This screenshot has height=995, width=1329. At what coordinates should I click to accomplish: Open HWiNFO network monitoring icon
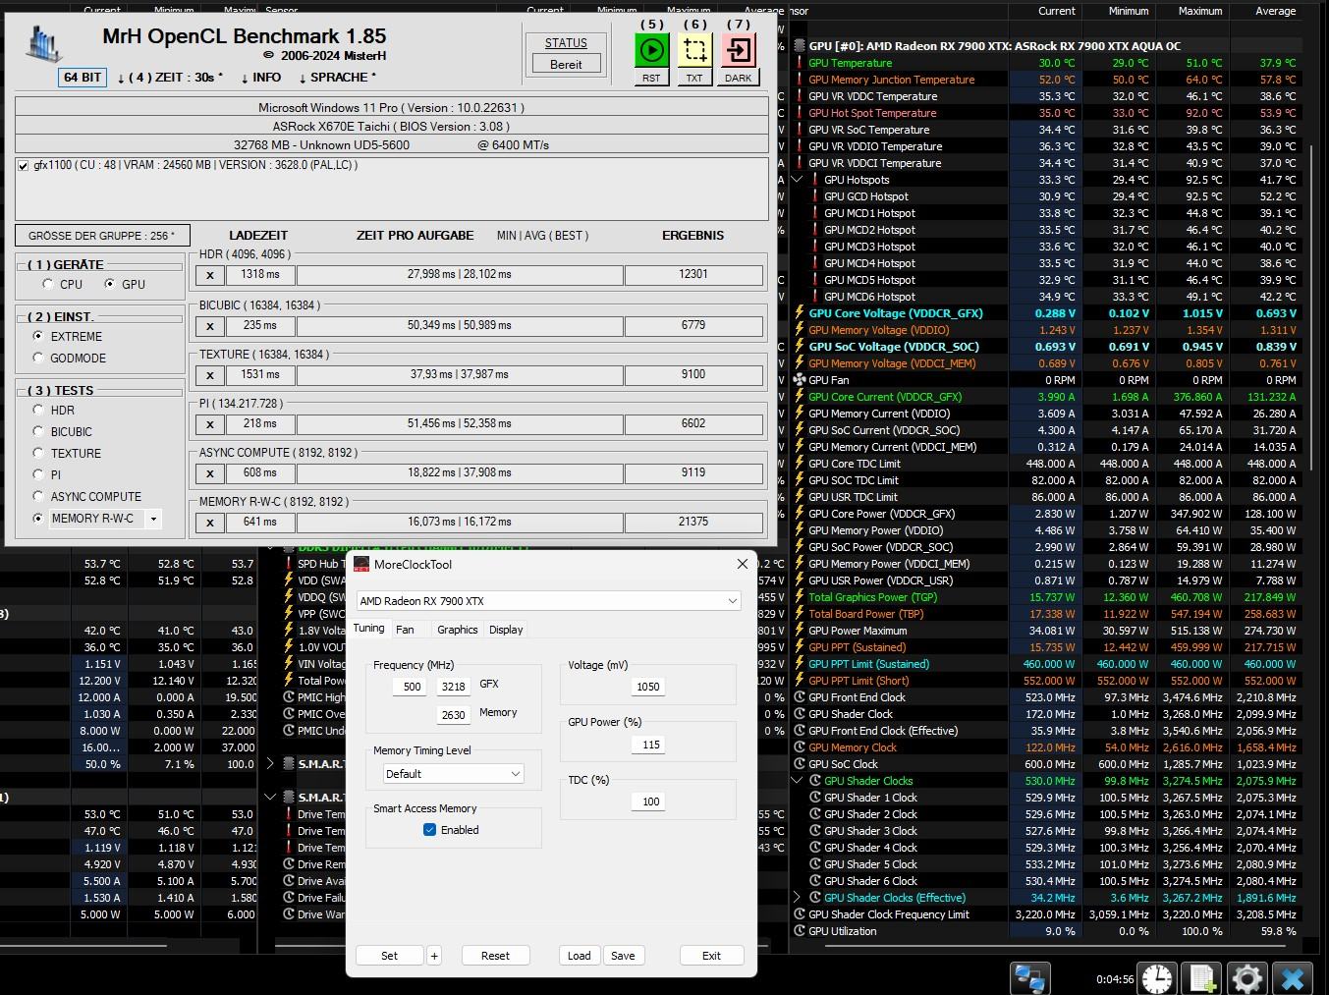pos(1030,978)
